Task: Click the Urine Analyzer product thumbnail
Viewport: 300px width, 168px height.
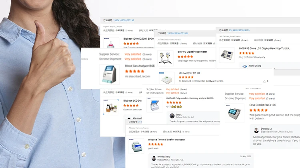Action: coord(167,78)
